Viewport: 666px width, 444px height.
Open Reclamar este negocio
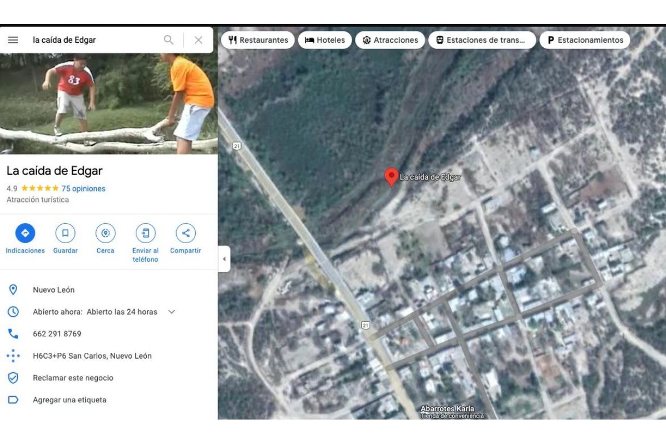(x=73, y=378)
